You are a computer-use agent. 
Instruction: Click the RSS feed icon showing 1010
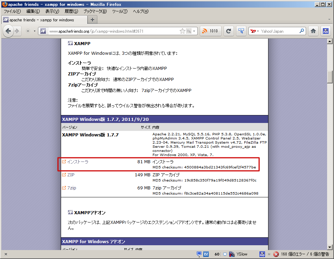coord(210,31)
